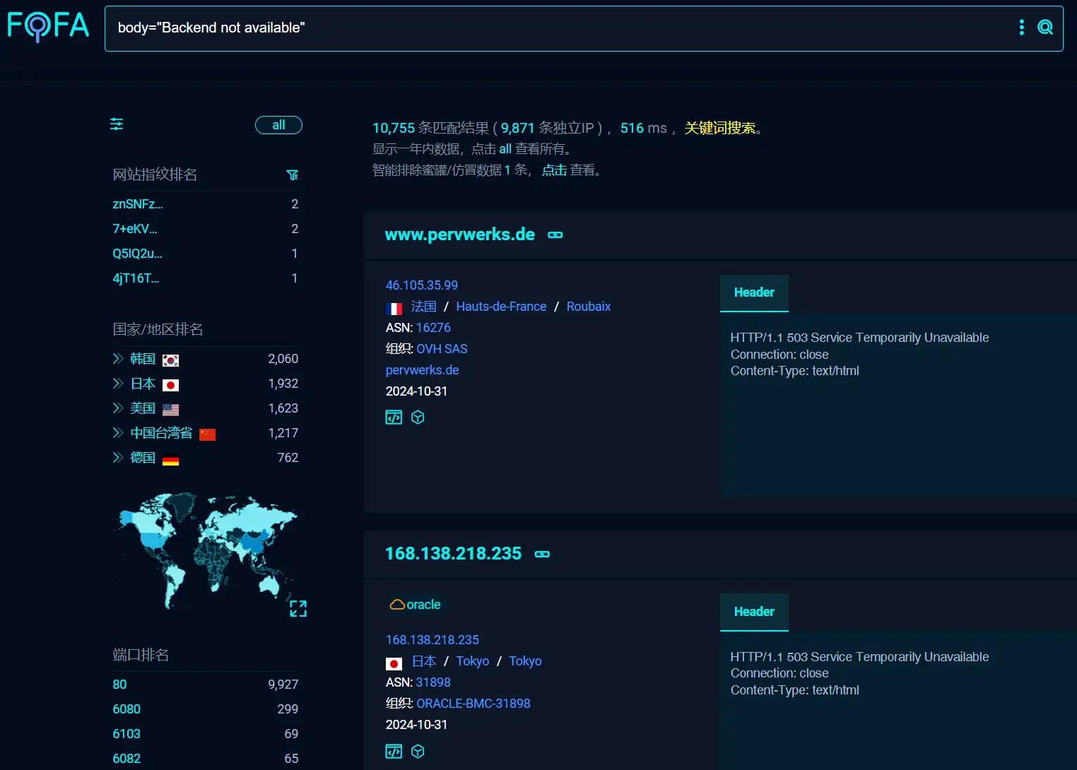Select fingerprint 7+eKV...

(134, 229)
